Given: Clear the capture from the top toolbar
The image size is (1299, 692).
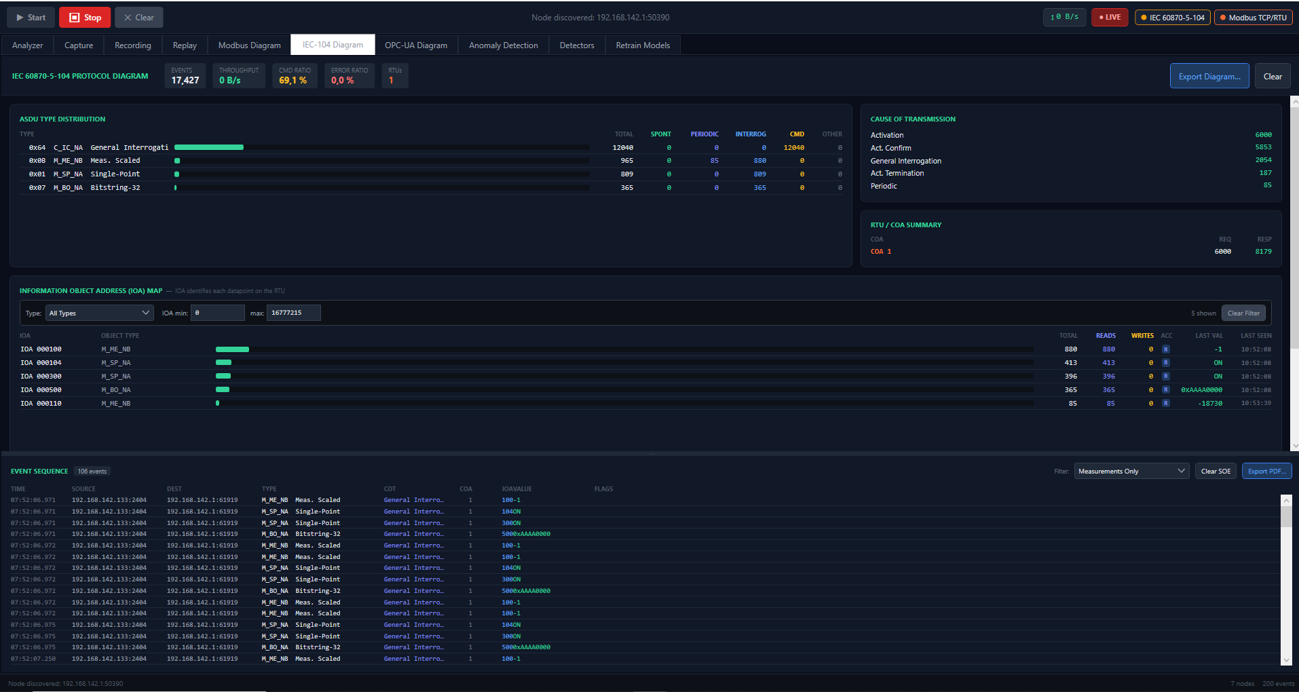Looking at the screenshot, I should pyautogui.click(x=138, y=18).
